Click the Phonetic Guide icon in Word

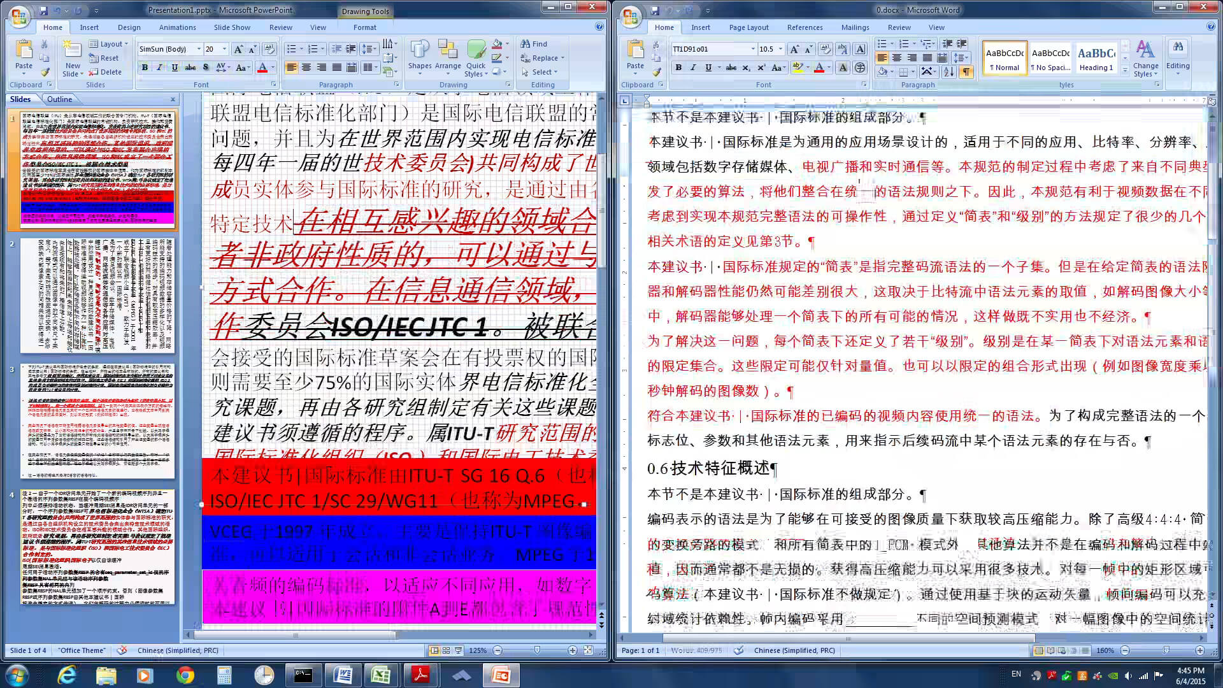coord(842,49)
